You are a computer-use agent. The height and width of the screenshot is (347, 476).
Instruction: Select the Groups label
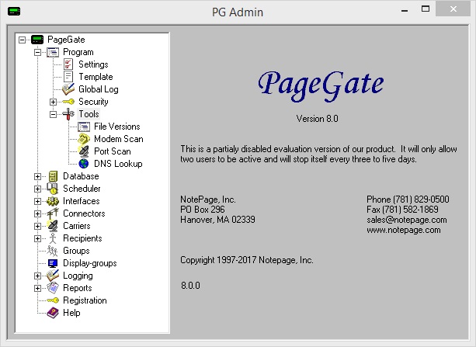tap(76, 251)
